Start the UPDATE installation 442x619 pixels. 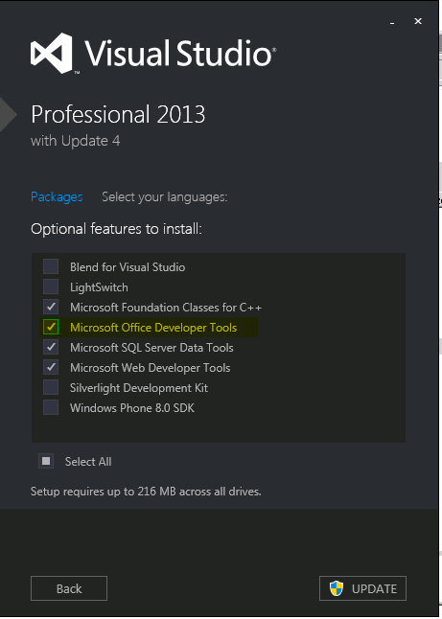click(x=362, y=588)
